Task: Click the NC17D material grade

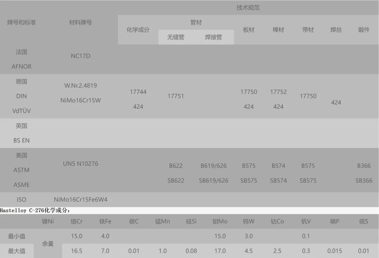Action: click(80, 56)
